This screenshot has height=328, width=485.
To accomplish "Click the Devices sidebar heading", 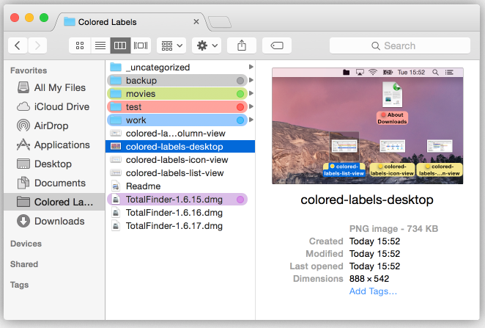I will point(26,244).
